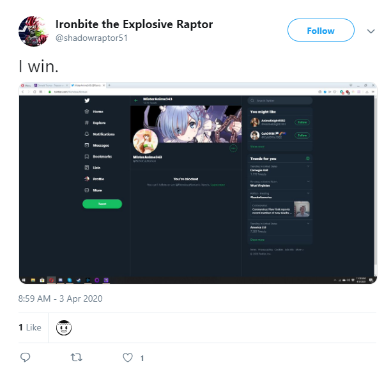Expand the West Virginia trend chevron
This screenshot has height=372, width=391.
point(308,182)
